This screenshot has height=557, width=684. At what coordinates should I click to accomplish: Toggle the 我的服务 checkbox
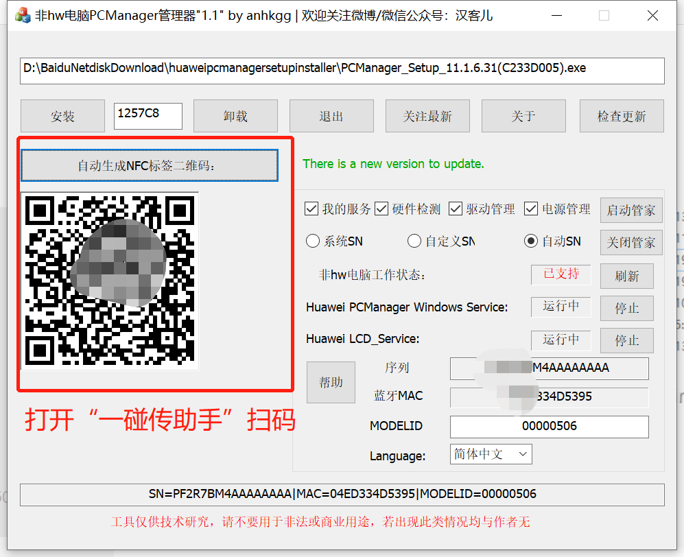click(x=311, y=209)
